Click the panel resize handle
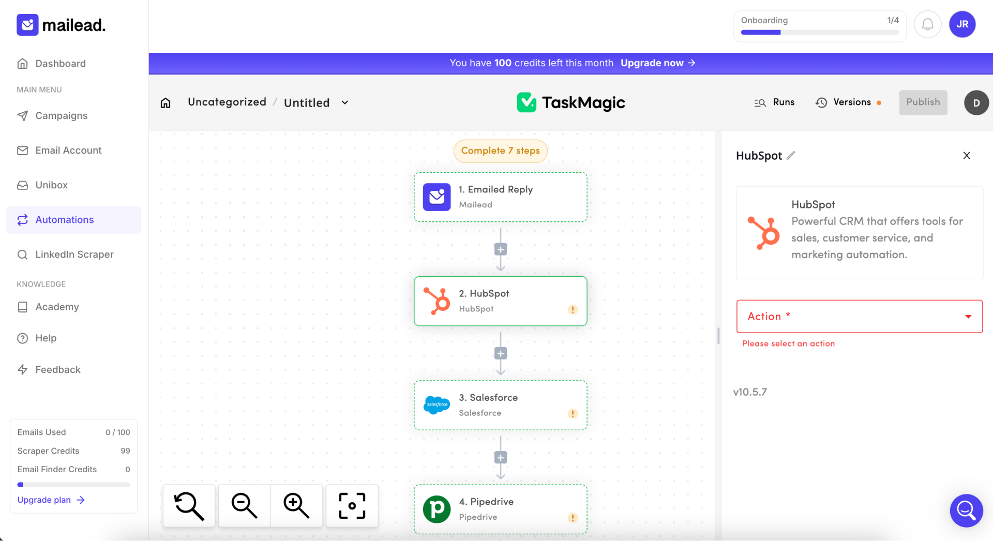This screenshot has width=993, height=541. [718, 336]
